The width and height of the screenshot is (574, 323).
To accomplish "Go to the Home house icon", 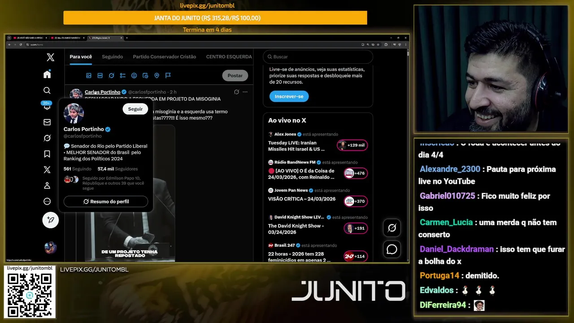I will click(x=47, y=74).
